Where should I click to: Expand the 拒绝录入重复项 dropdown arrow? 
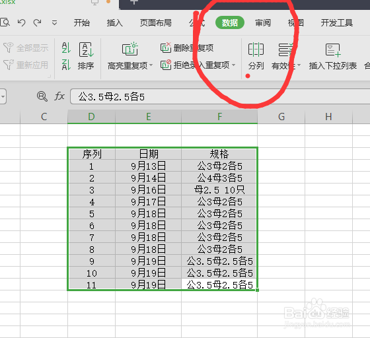234,65
